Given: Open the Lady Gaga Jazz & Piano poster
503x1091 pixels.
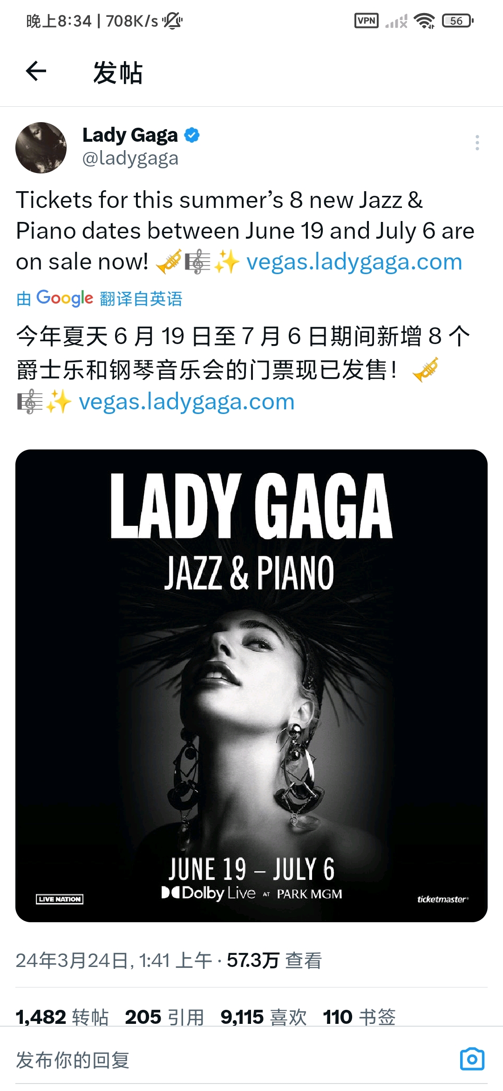Looking at the screenshot, I should pos(251,686).
